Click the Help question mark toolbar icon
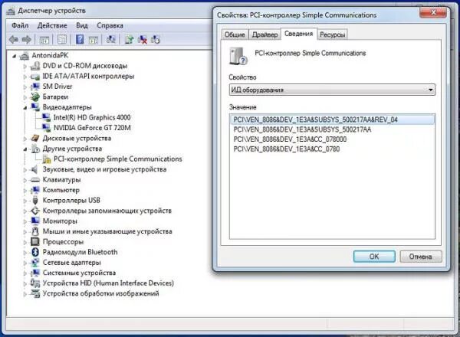This screenshot has width=460, height=337. tap(80, 39)
